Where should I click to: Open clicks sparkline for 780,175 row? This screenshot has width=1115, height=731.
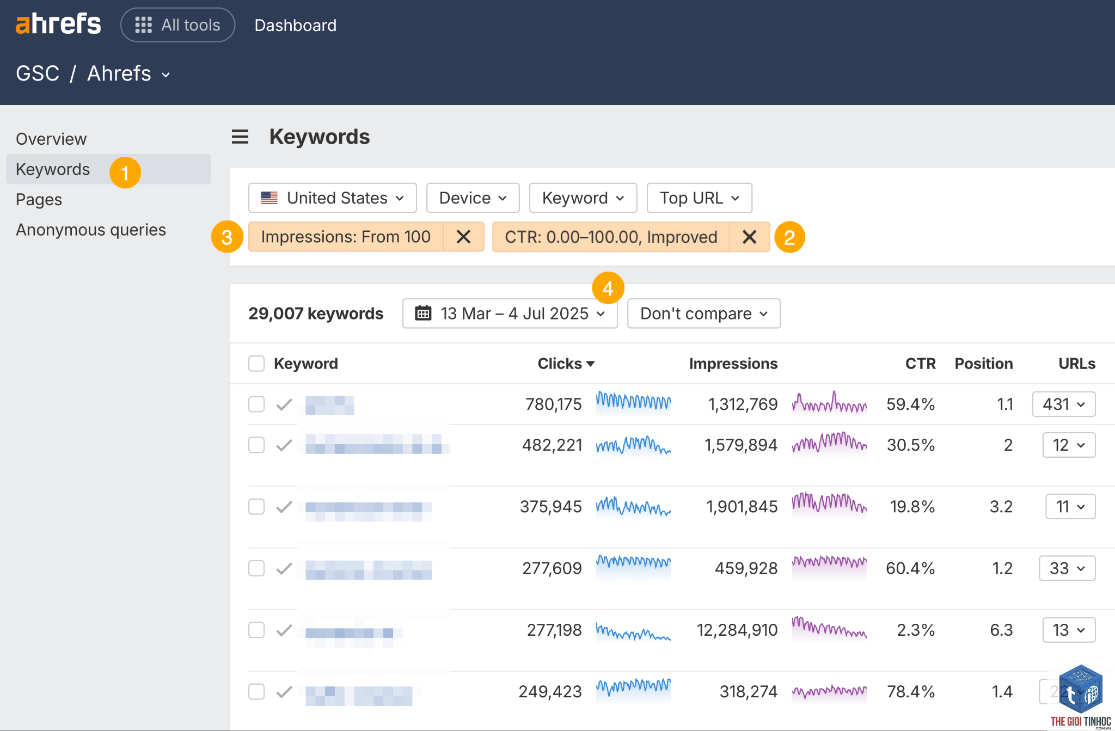(633, 403)
